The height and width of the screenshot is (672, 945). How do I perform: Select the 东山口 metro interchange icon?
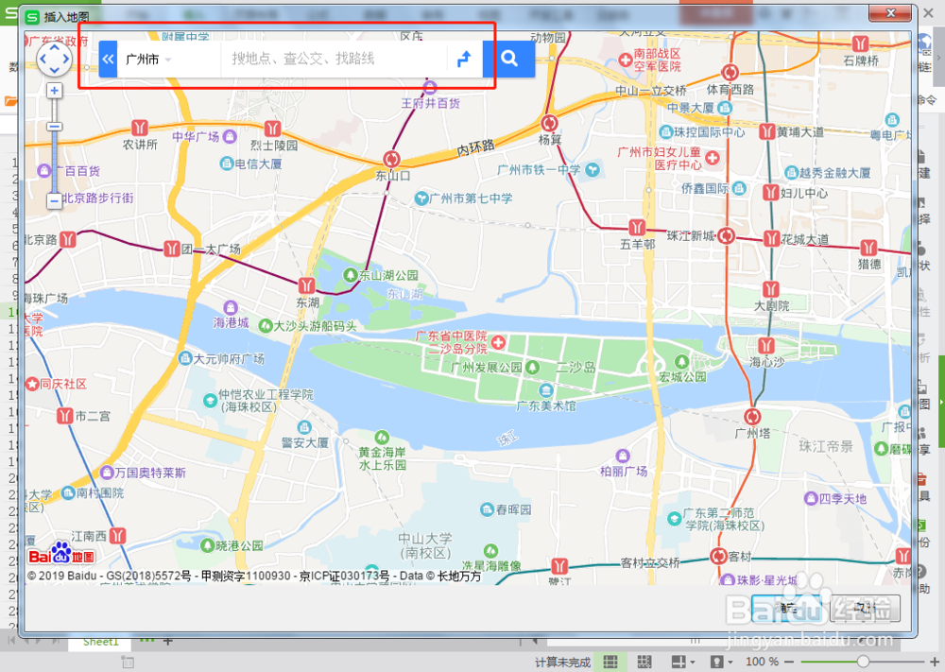(x=392, y=159)
